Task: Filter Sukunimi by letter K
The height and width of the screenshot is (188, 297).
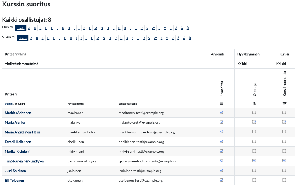Action: coord(86,38)
